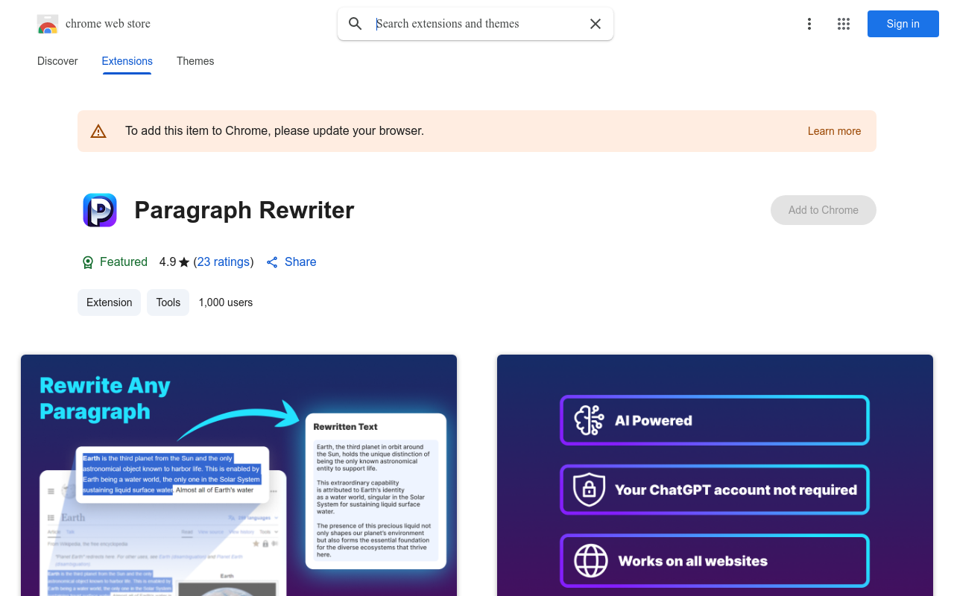Select the Extension category chip

[110, 302]
